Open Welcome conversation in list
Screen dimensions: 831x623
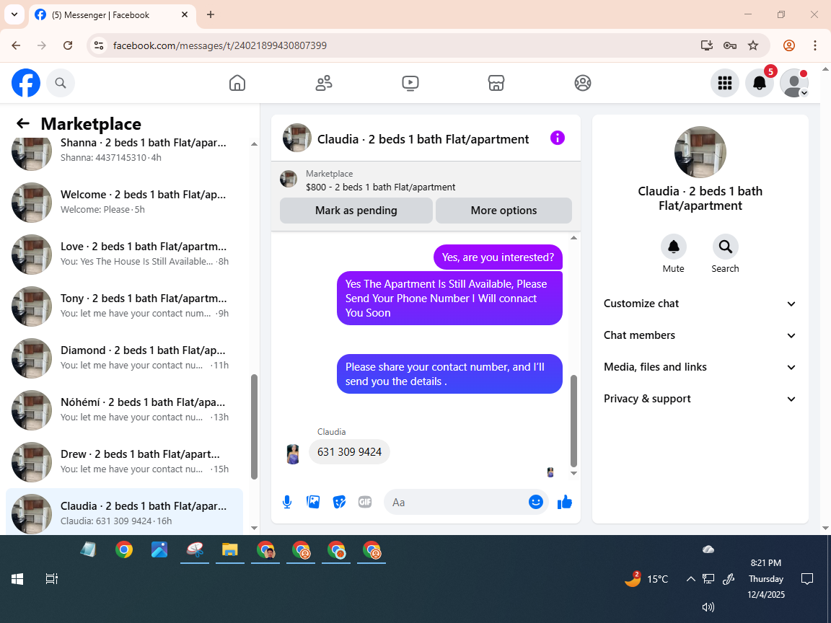(x=125, y=203)
